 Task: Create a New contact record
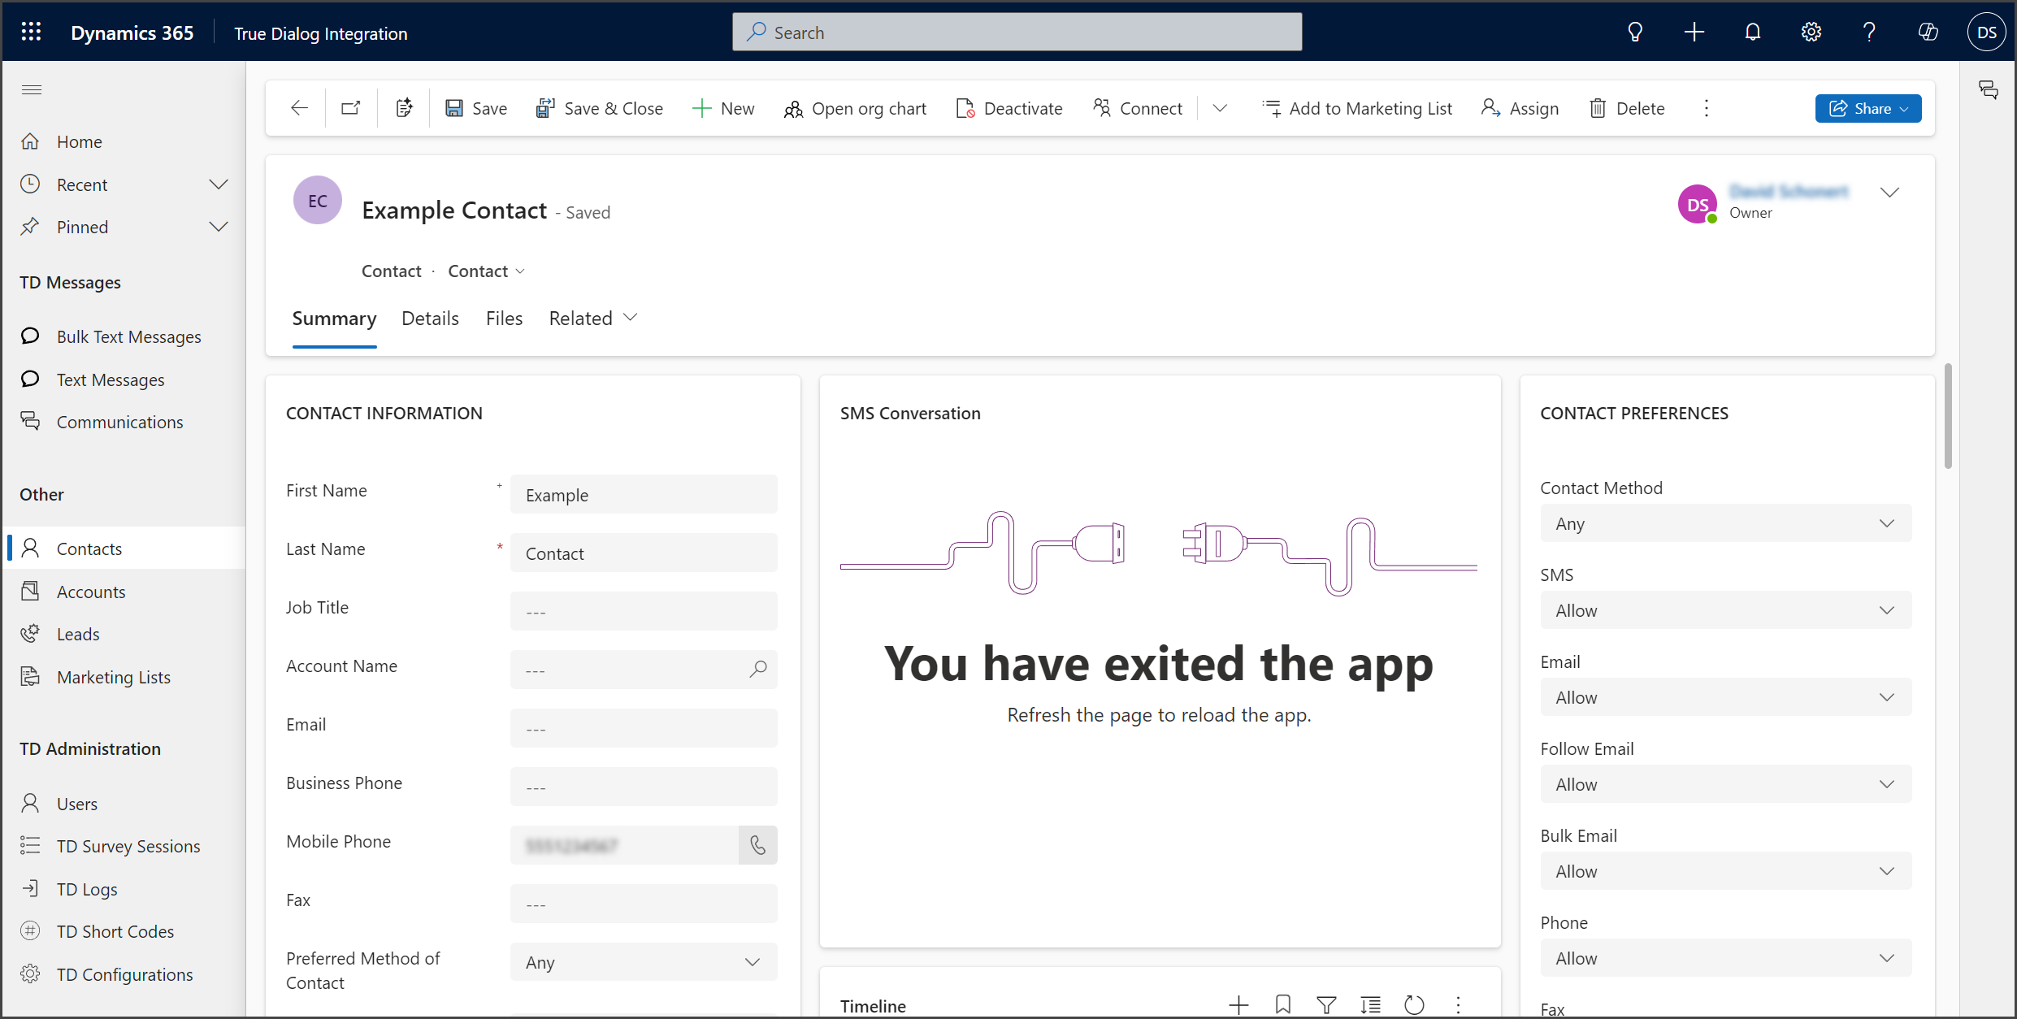click(723, 108)
